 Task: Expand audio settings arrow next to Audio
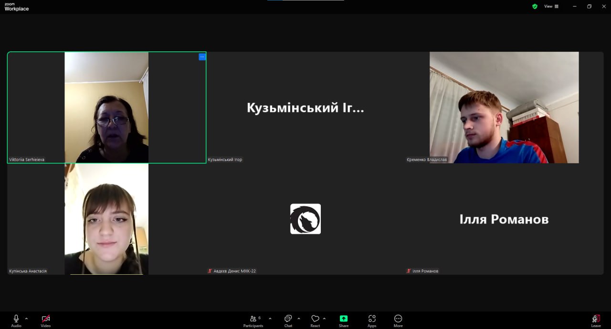(26, 319)
